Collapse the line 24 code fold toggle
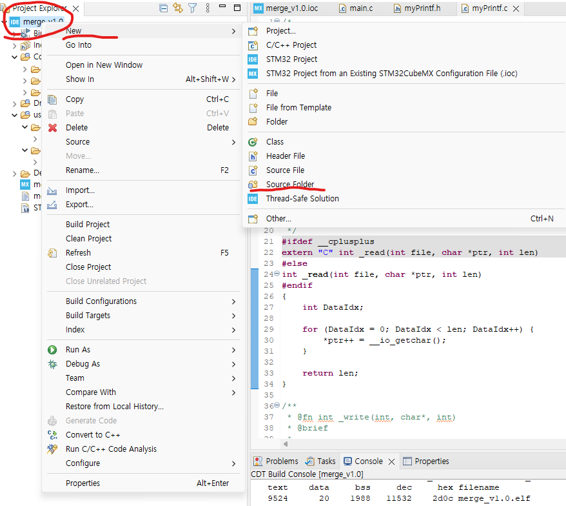 pos(277,274)
